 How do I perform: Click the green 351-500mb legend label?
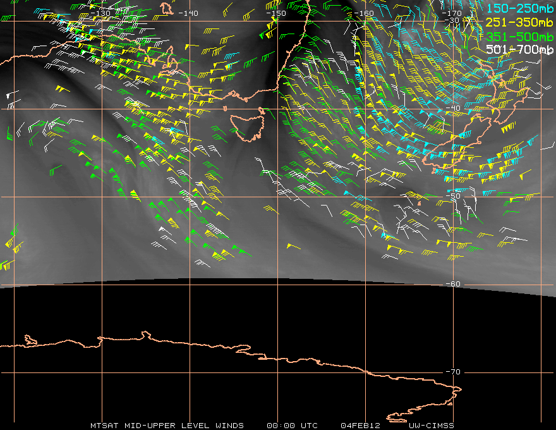[519, 36]
